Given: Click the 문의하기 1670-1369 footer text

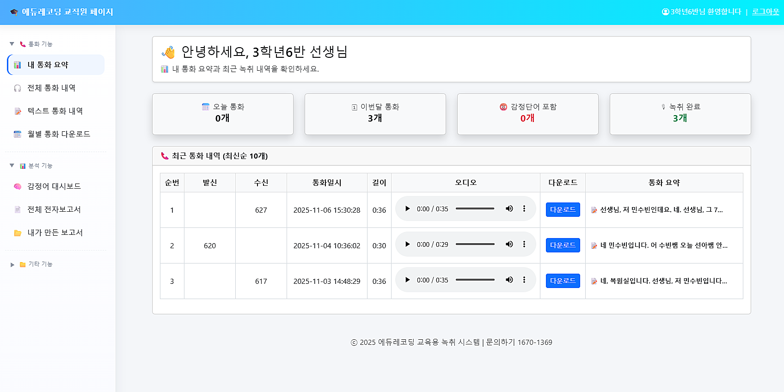Looking at the screenshot, I should coord(519,342).
